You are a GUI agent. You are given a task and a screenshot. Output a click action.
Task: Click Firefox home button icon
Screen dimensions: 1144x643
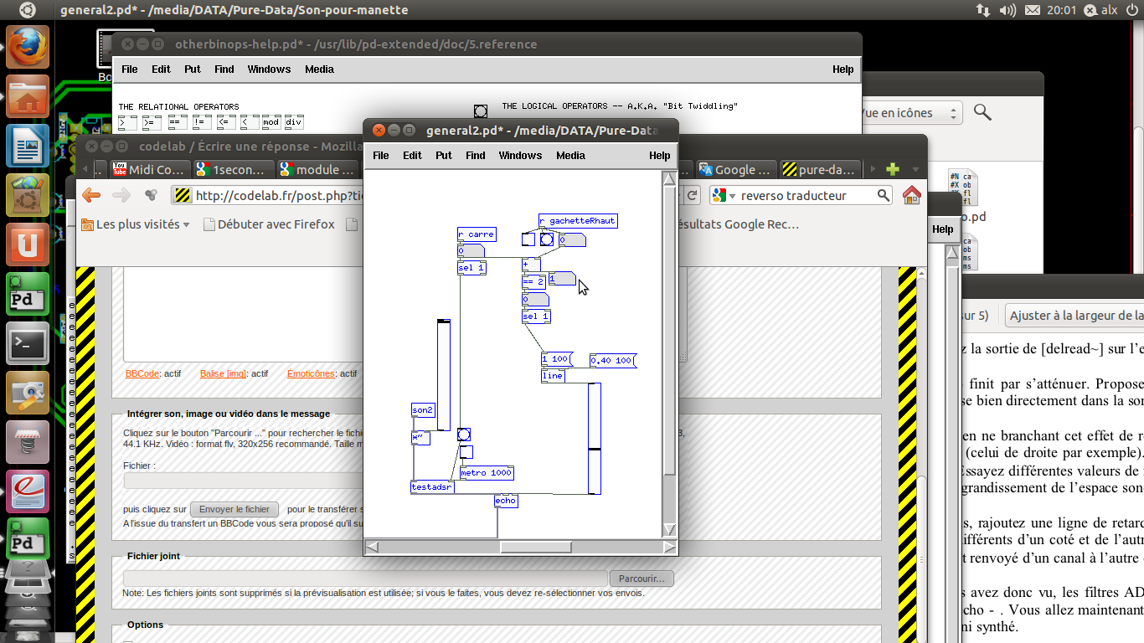[x=912, y=195]
